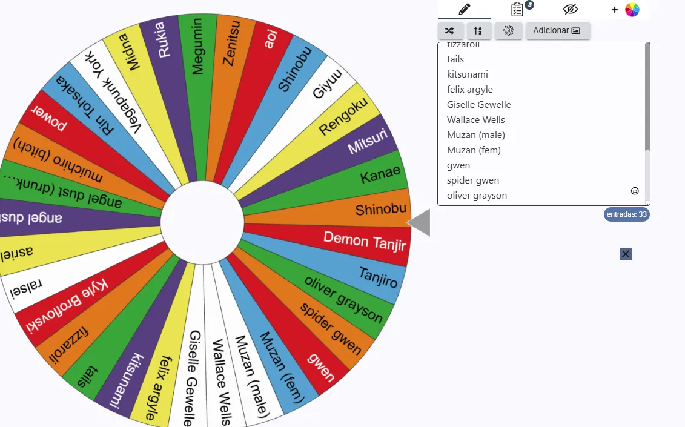The width and height of the screenshot is (685, 427).
Task: Open the emoji picker smiley icon
Action: (x=635, y=191)
